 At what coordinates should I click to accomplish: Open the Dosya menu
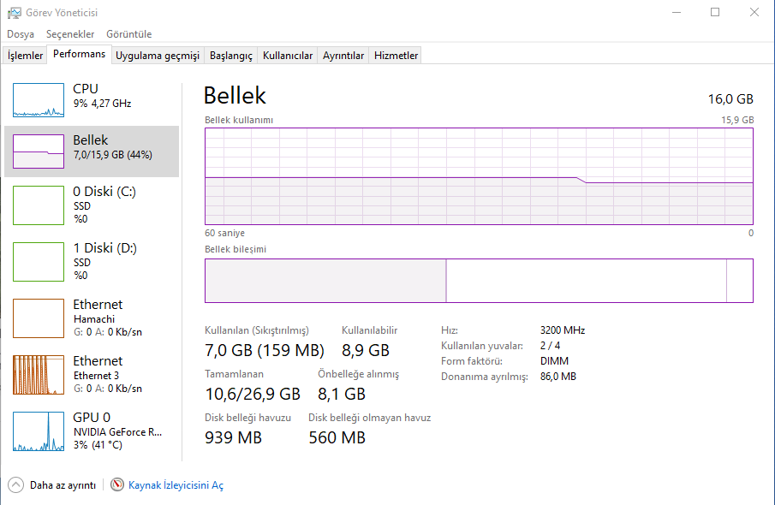click(x=21, y=34)
